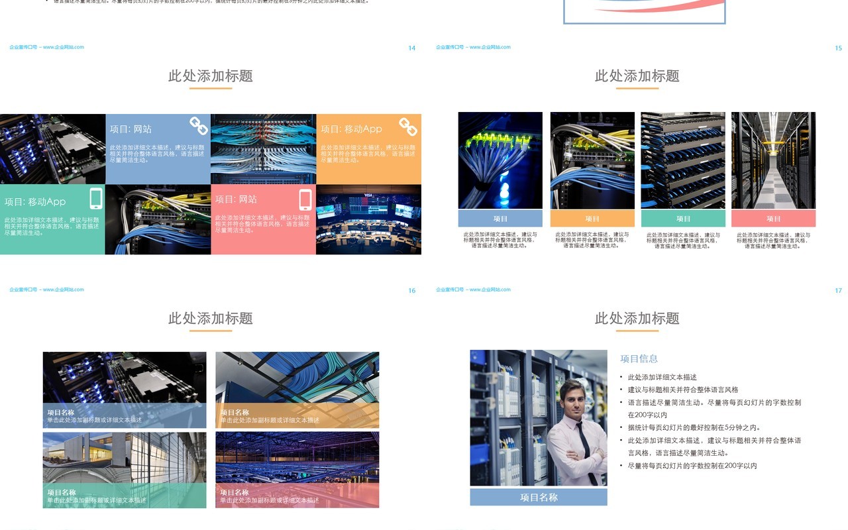
Task: Select the 项目信息 heading on slide 17
Action: (x=639, y=358)
